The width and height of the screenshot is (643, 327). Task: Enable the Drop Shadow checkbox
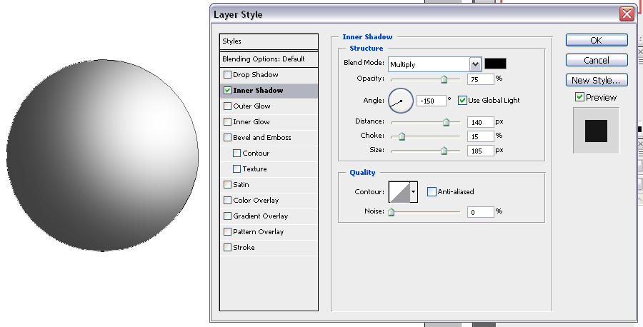coord(227,74)
